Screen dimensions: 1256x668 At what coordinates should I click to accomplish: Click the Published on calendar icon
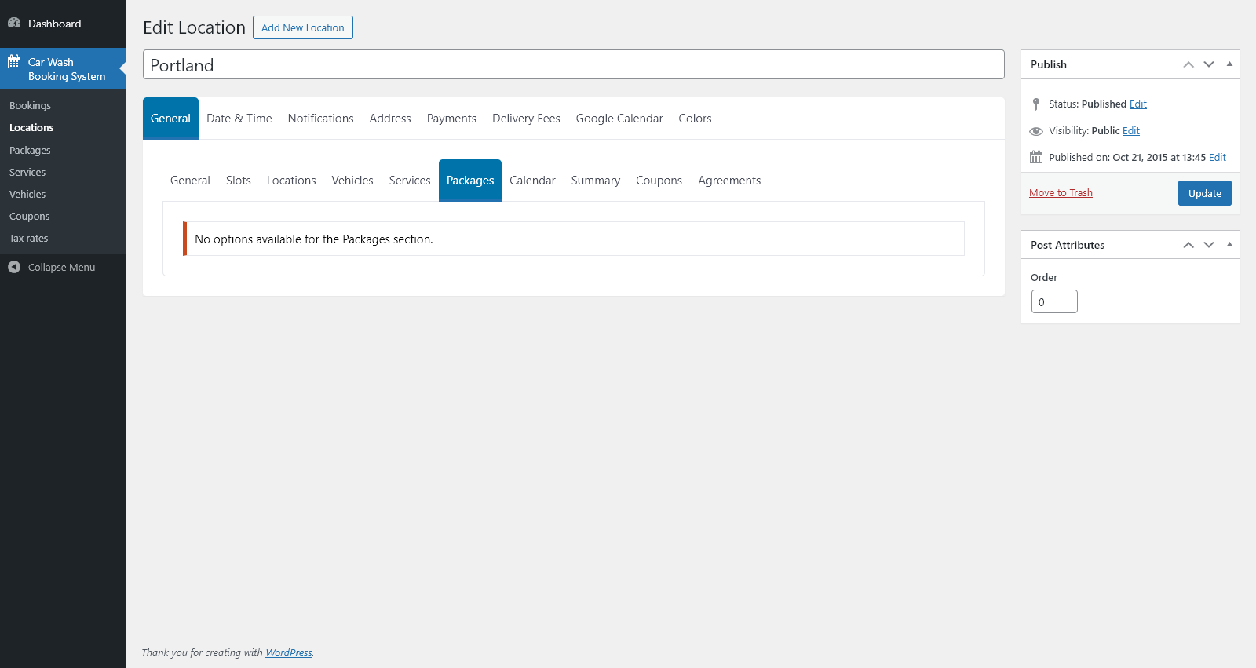tap(1036, 157)
